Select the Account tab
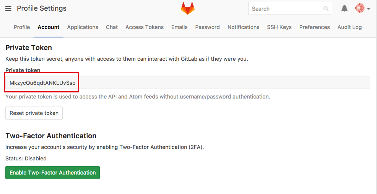 pos(49,27)
